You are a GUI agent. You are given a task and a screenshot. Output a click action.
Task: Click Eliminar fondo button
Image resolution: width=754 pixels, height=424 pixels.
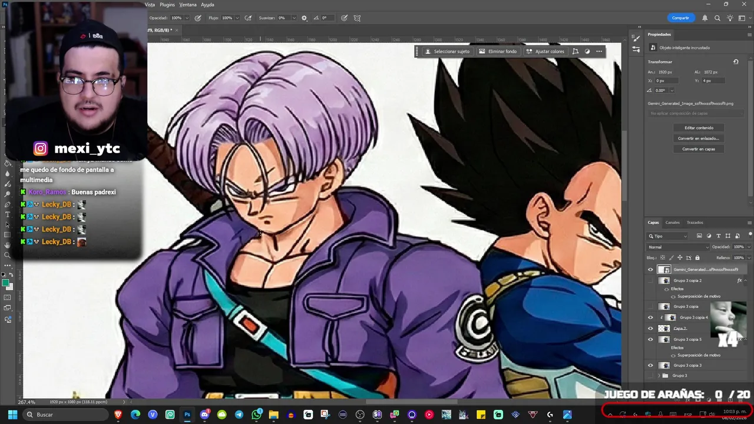498,51
